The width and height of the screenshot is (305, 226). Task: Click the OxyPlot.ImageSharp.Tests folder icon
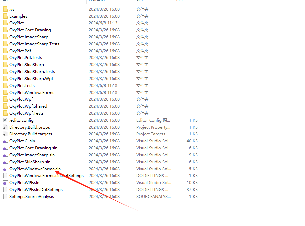click(x=5, y=44)
